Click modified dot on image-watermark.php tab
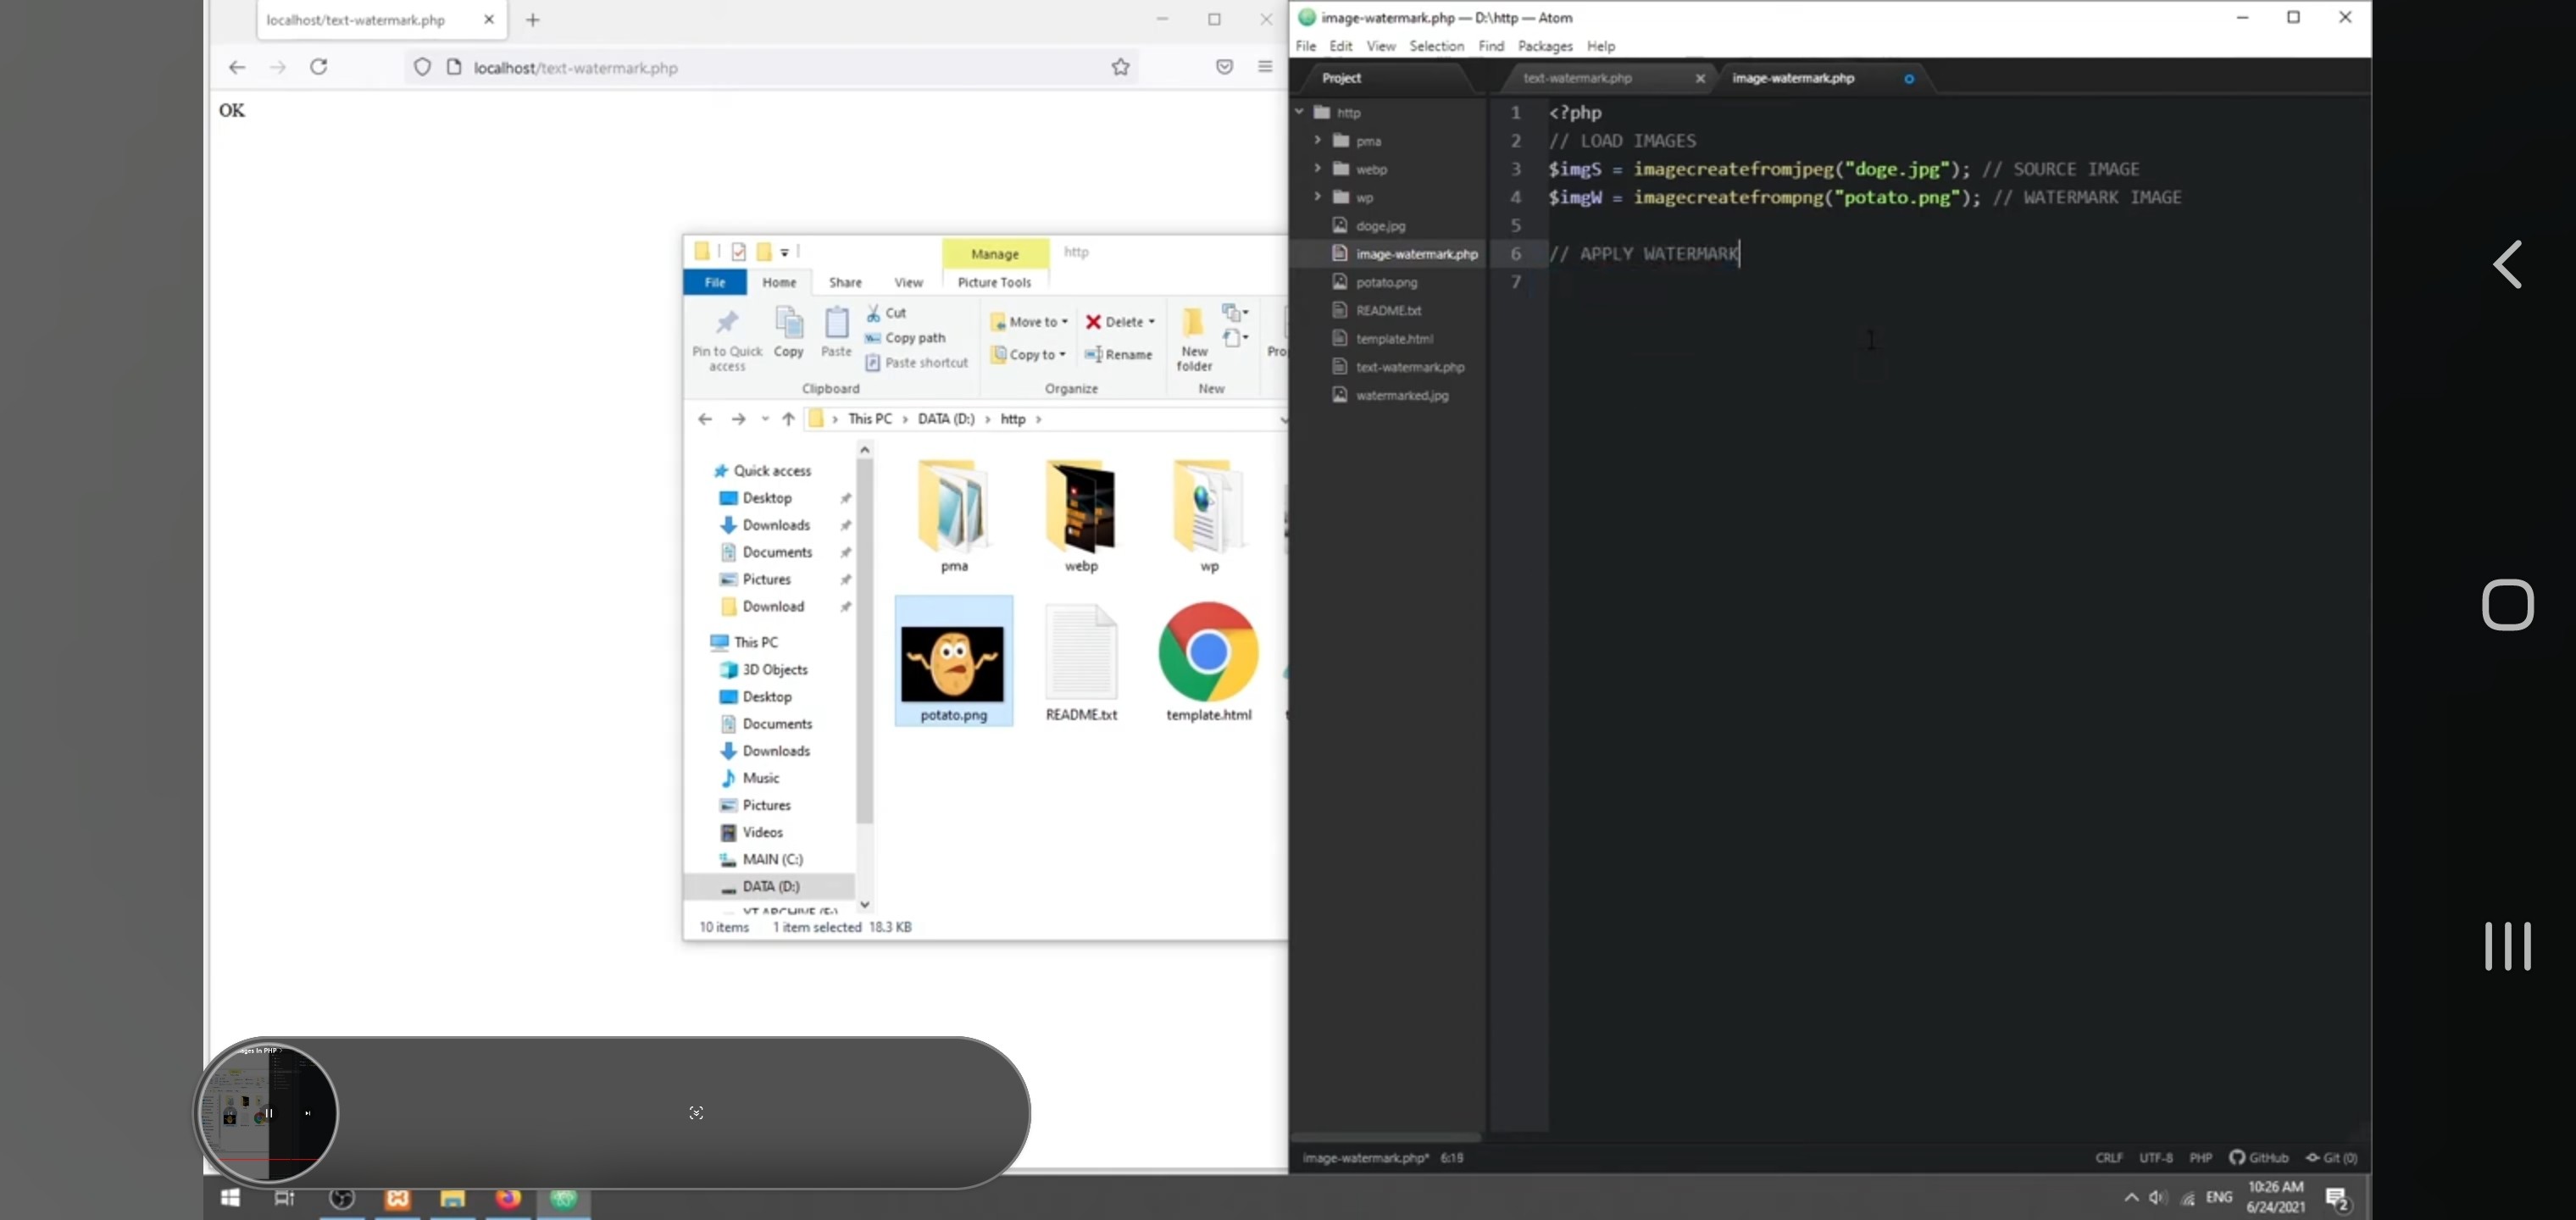Screen dimensions: 2576x1220 click(1908, 79)
